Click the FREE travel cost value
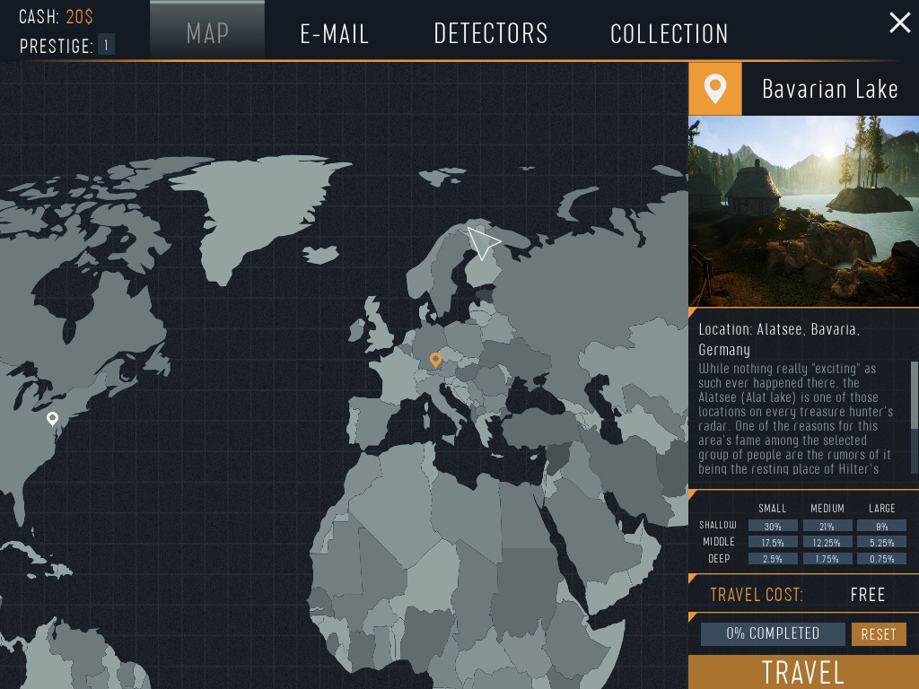The width and height of the screenshot is (919, 689). coord(867,594)
